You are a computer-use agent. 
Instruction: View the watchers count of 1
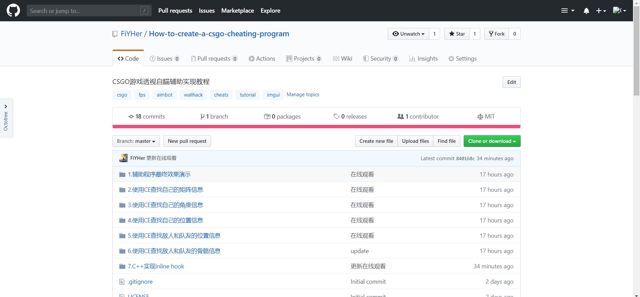(x=434, y=34)
